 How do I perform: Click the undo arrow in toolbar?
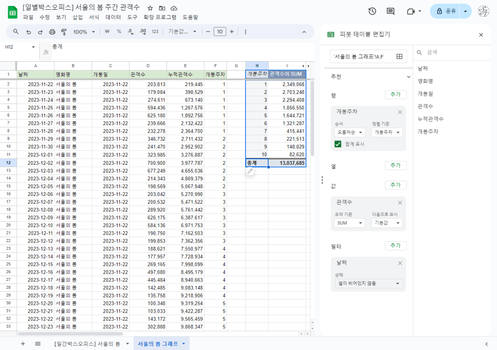pos(28,32)
